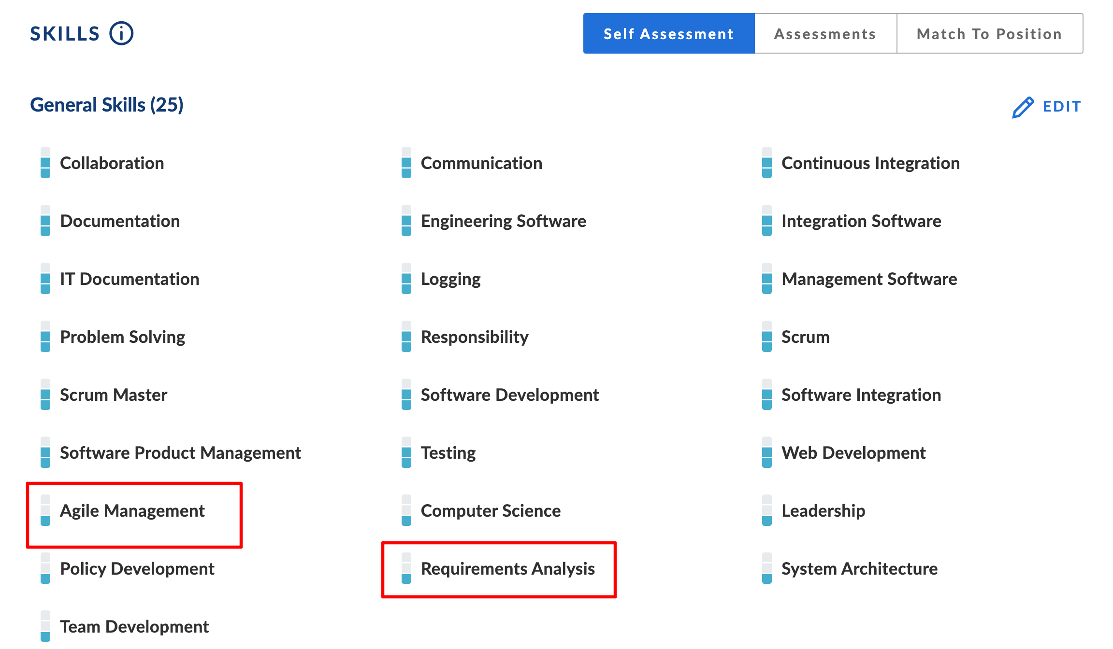Viewport: 1113px width, 649px height.
Task: Click the level bar beside Scrum Master
Action: coord(45,395)
